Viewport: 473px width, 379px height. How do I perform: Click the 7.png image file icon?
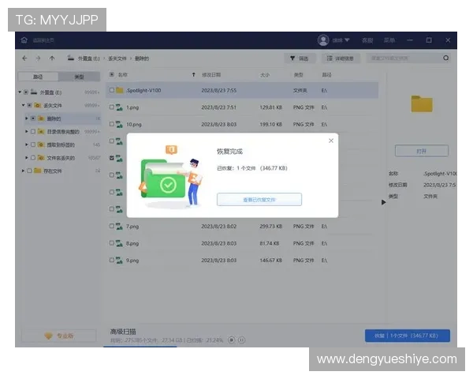click(x=120, y=226)
